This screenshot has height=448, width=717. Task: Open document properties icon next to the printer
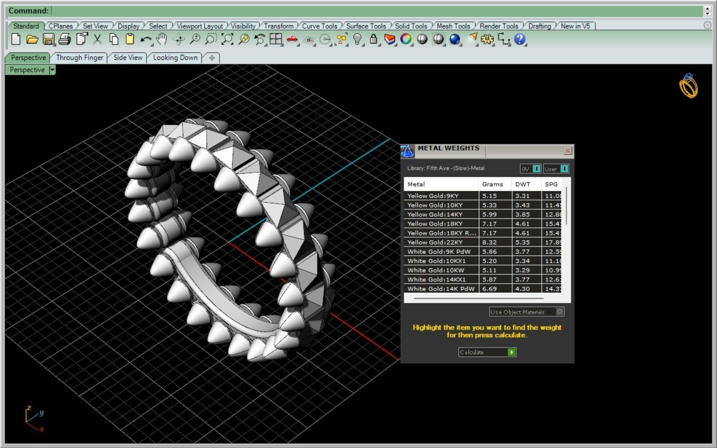point(82,39)
